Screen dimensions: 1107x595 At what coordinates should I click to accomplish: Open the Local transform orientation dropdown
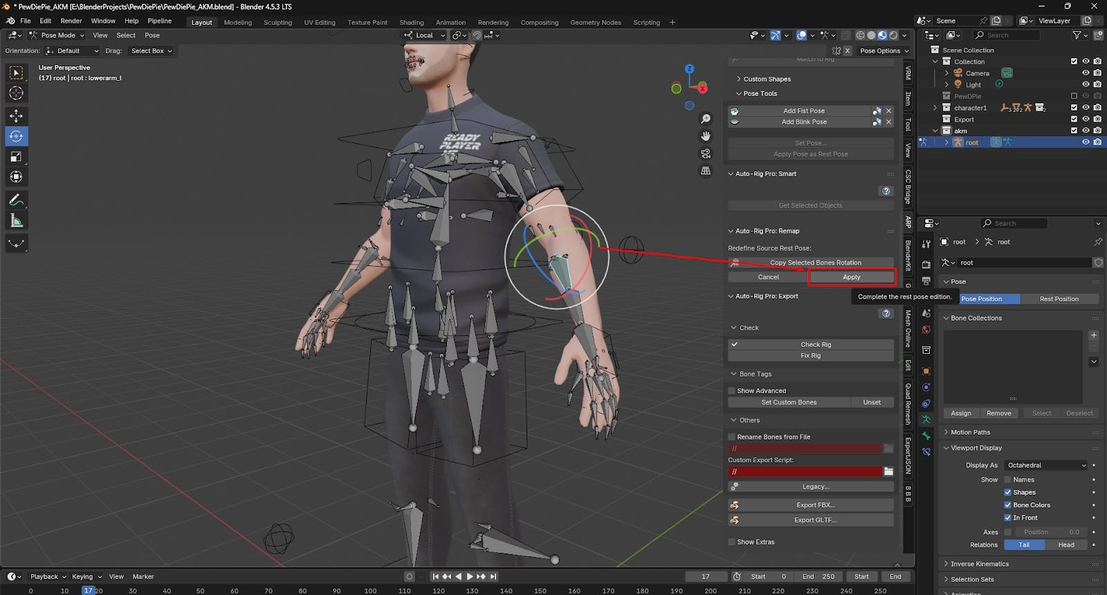click(x=425, y=35)
